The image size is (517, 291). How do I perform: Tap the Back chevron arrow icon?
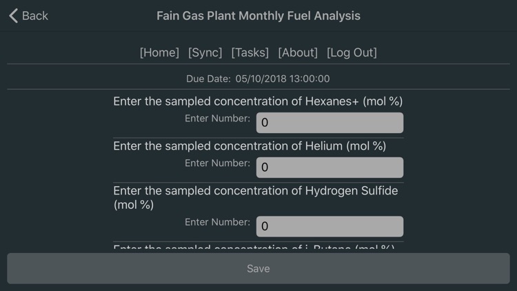(x=13, y=15)
